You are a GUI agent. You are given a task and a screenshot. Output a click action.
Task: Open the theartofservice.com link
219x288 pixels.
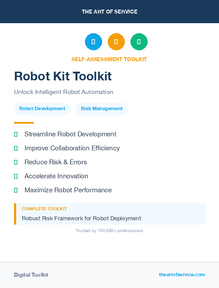(182, 274)
